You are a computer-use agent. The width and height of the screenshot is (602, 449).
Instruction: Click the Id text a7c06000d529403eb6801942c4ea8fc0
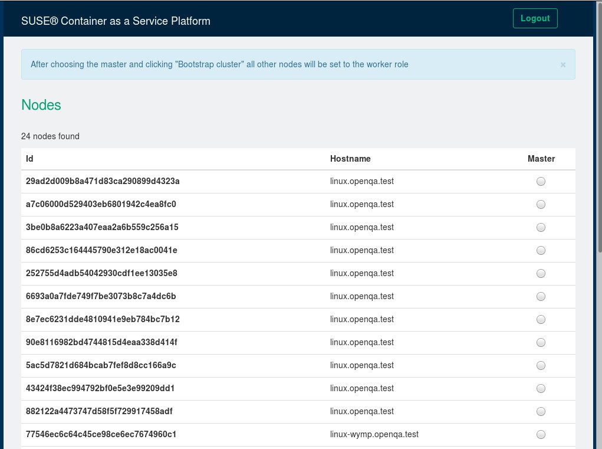tap(101, 204)
